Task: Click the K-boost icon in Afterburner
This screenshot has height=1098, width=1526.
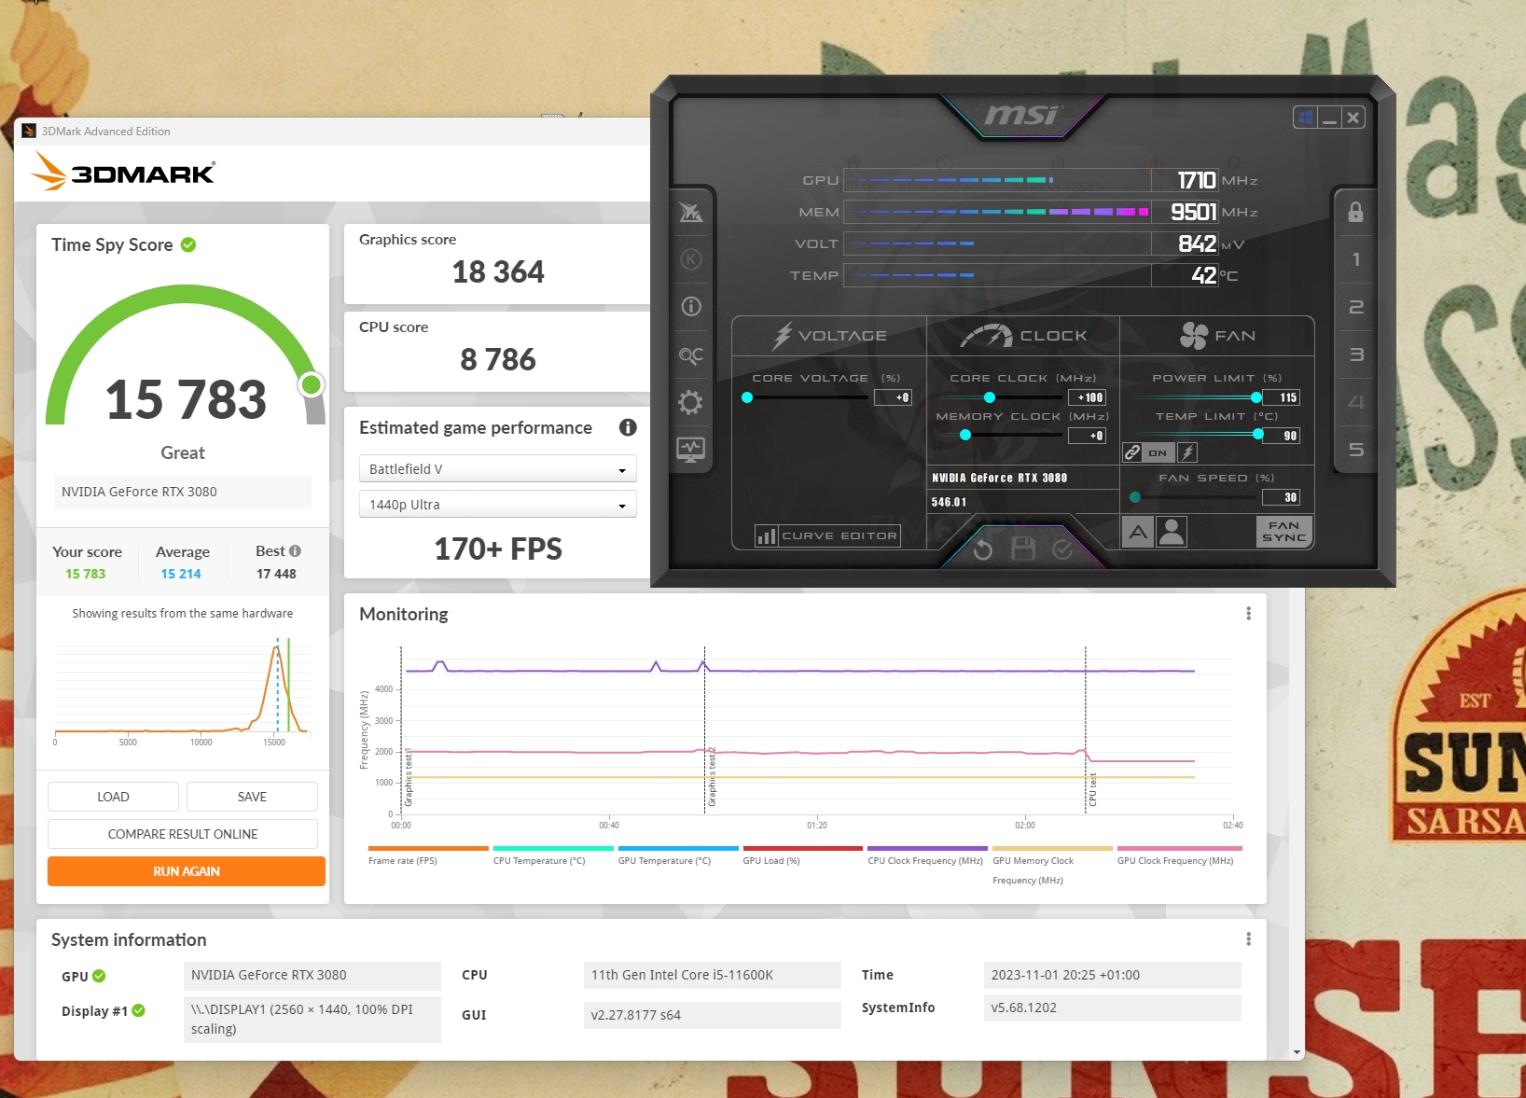Action: click(x=691, y=259)
